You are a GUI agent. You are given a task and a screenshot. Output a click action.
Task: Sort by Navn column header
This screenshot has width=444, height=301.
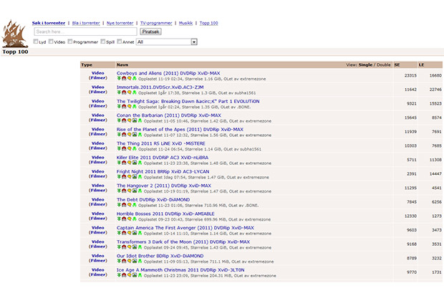[122, 65]
